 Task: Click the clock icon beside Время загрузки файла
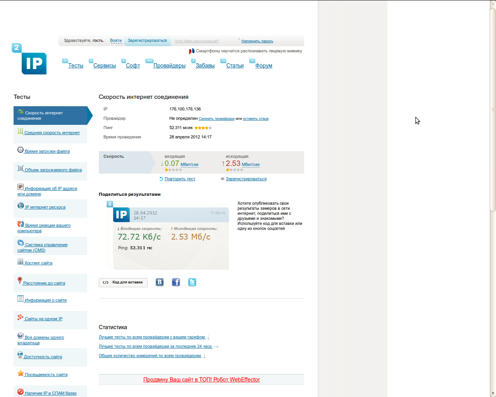point(21,150)
